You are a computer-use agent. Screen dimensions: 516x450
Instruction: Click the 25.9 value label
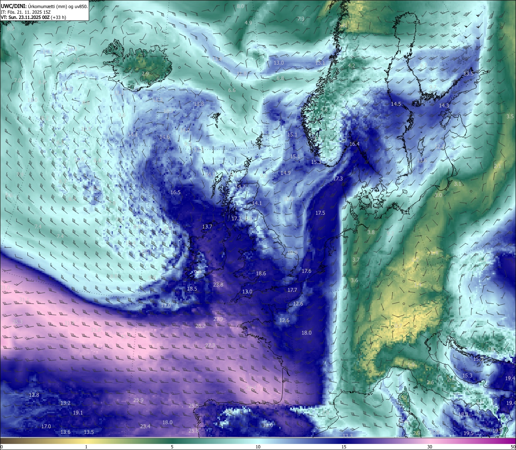pyautogui.click(x=138, y=400)
